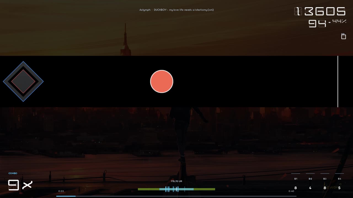Viewport: 353px width, 198px height.
Task: Click the remaining time 0:40
Action: pyautogui.click(x=291, y=191)
